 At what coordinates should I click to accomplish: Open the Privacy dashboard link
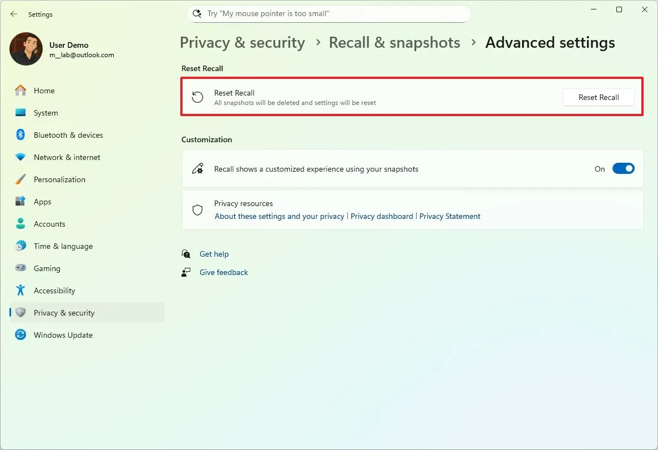click(382, 216)
